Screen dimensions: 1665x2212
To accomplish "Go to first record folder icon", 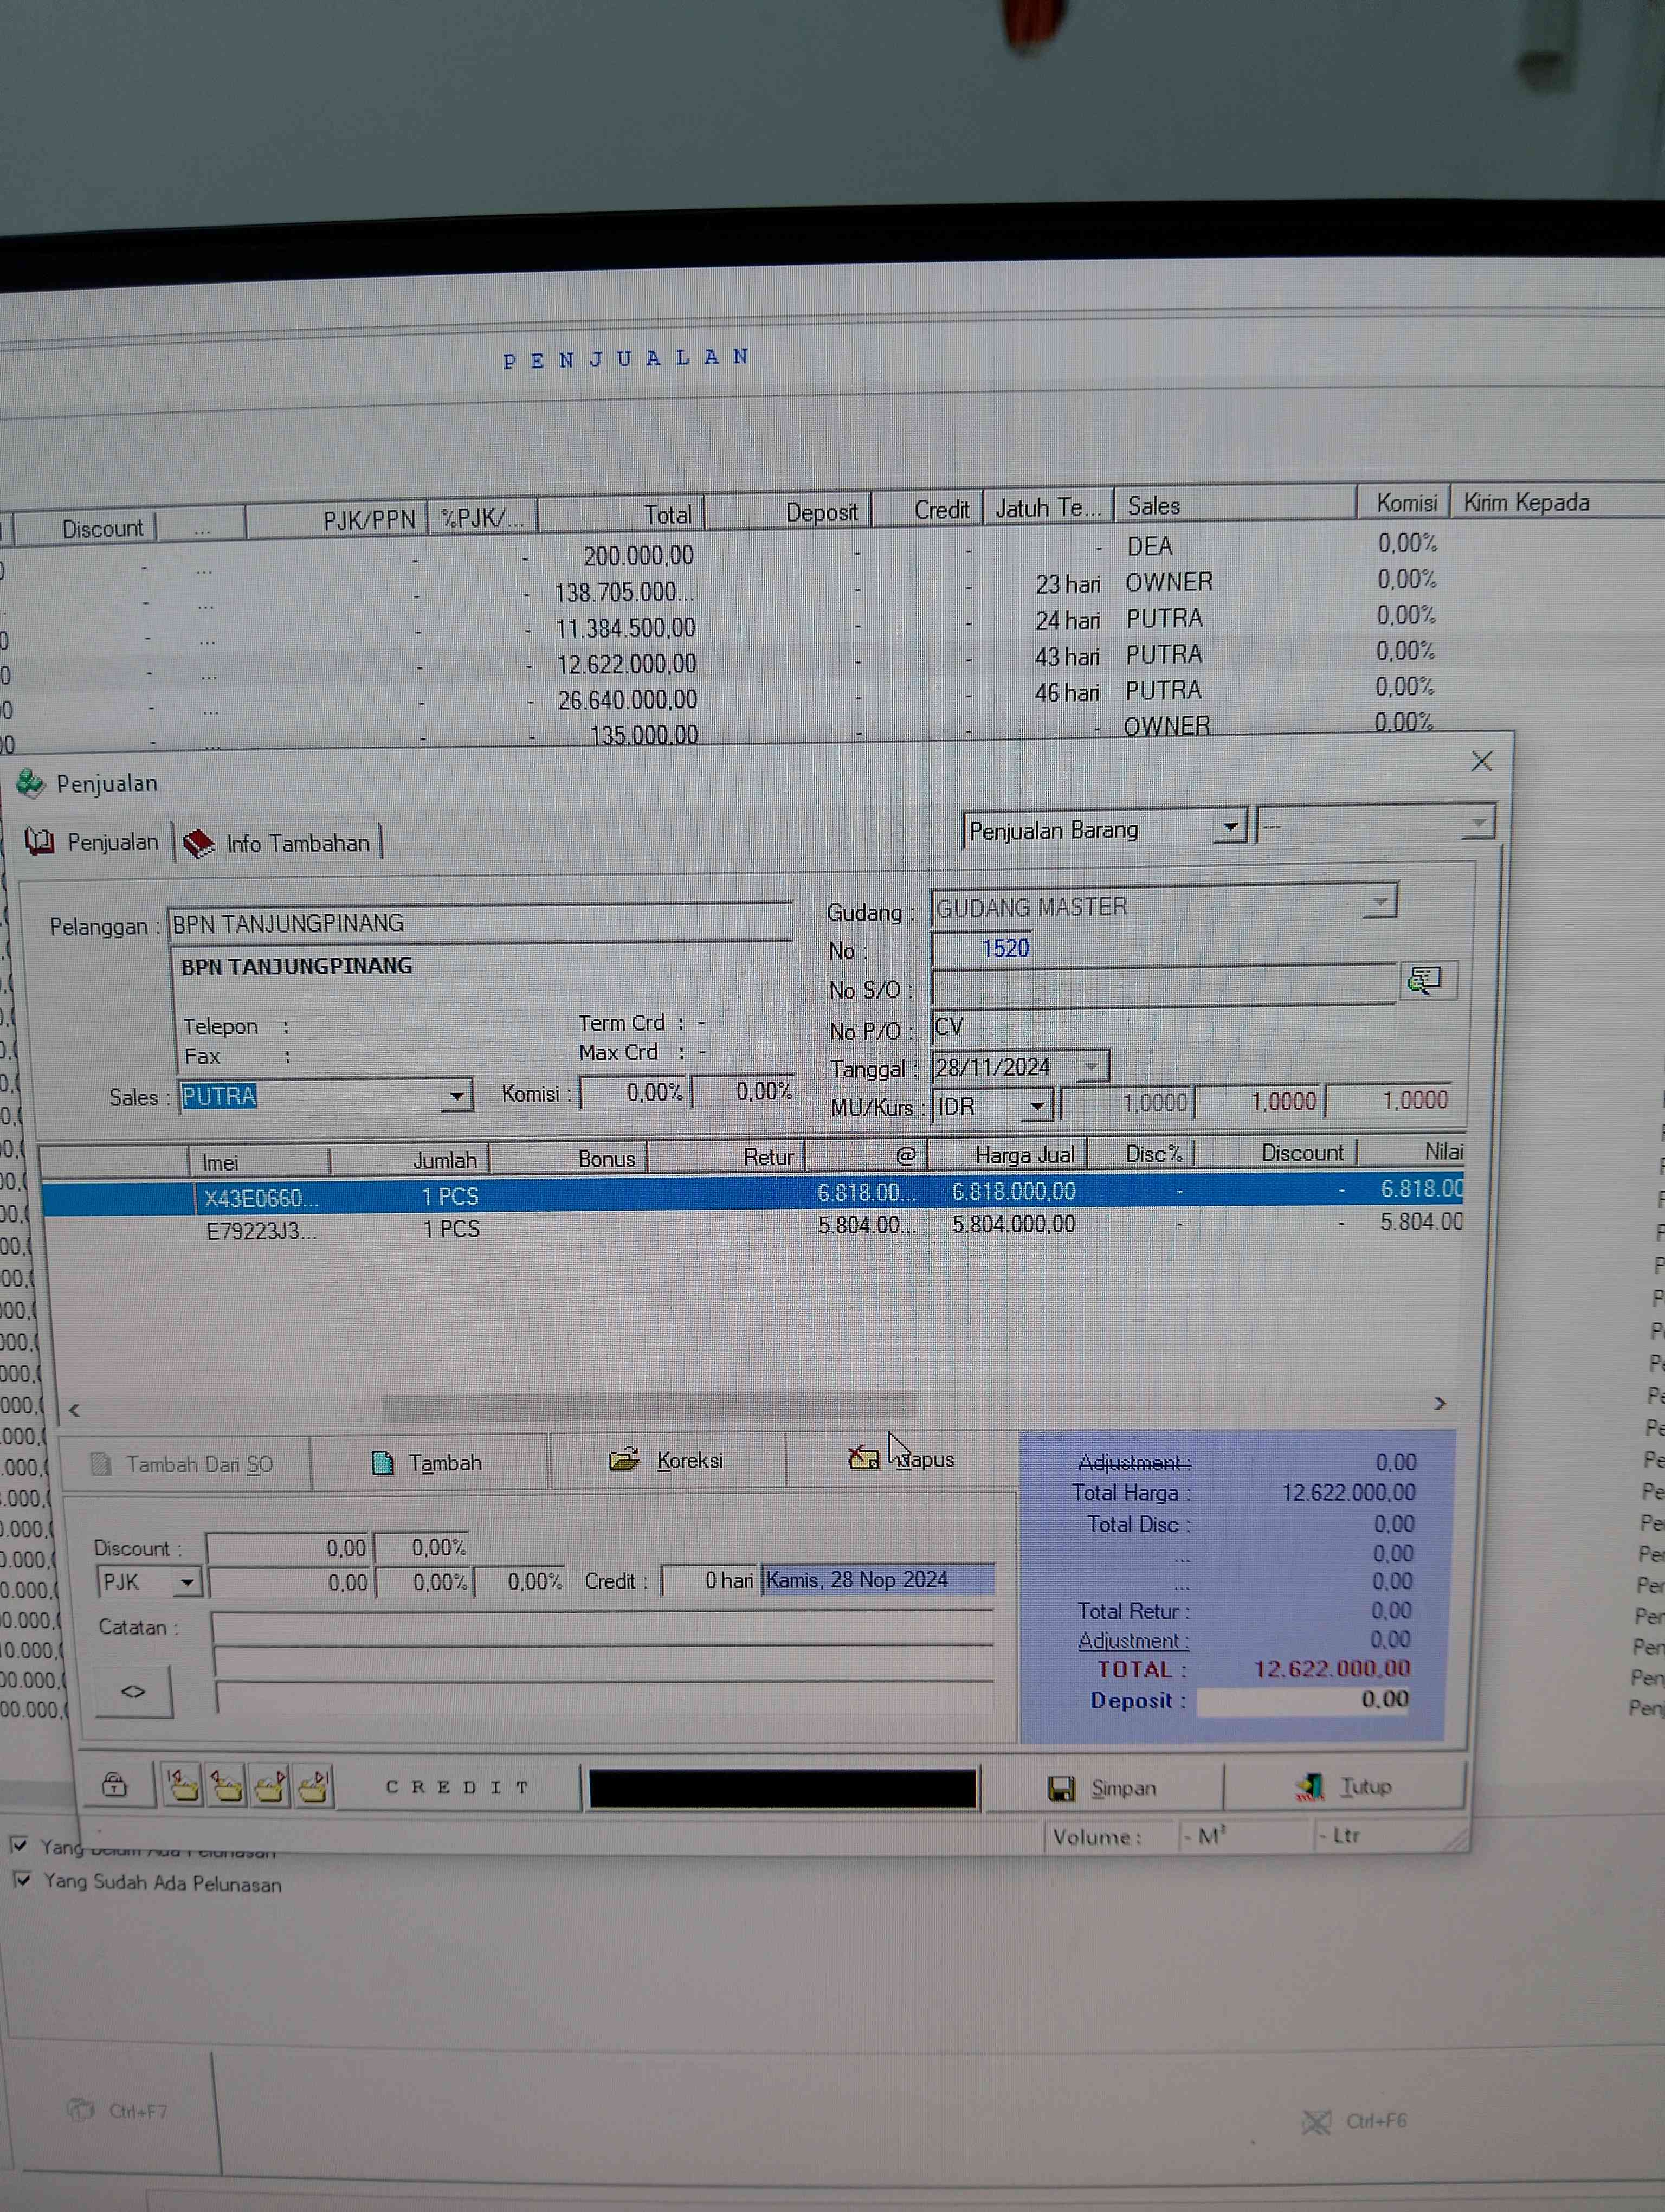I will (183, 1785).
